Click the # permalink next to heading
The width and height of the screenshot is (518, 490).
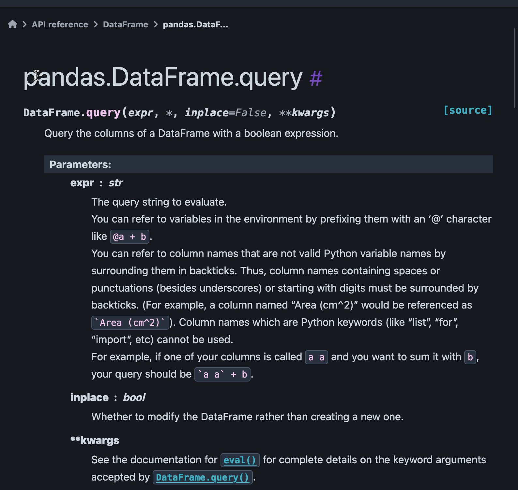click(x=316, y=78)
